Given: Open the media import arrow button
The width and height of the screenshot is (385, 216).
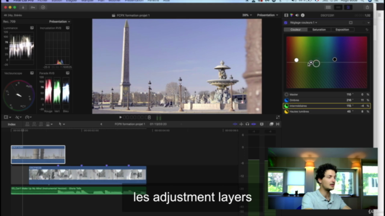Looking at the screenshot, I should point(23,7).
